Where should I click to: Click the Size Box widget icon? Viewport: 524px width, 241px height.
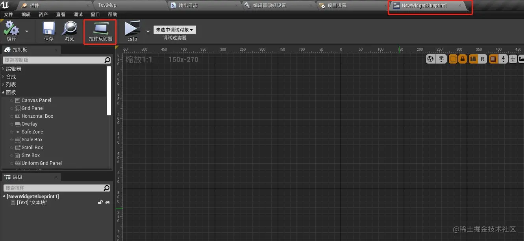18,155
